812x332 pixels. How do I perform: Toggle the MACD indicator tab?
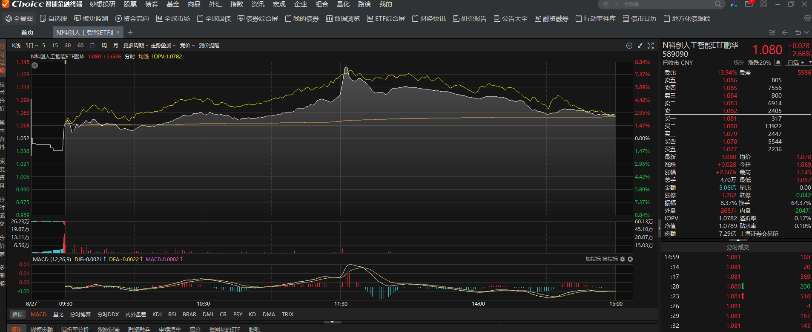click(38, 315)
